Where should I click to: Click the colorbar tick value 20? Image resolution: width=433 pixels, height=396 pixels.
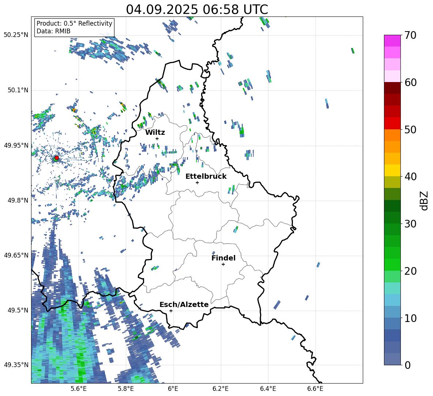(x=410, y=271)
